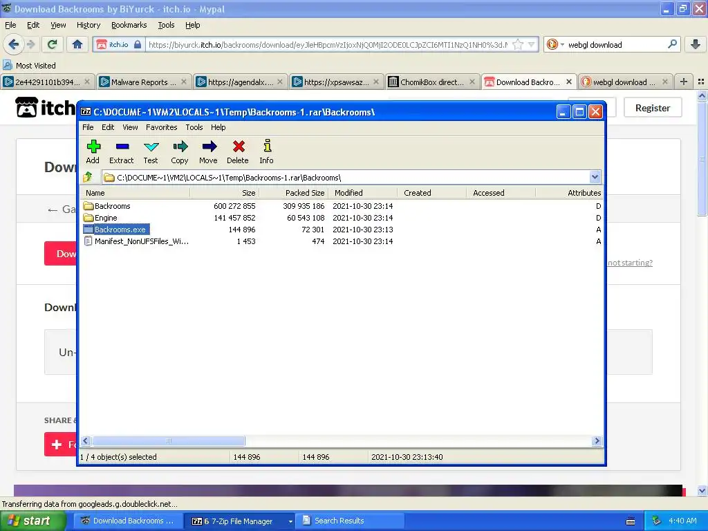Open the Favorites menu

(x=161, y=127)
